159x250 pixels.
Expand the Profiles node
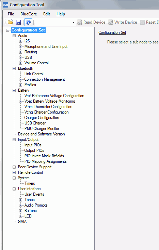point(21,85)
